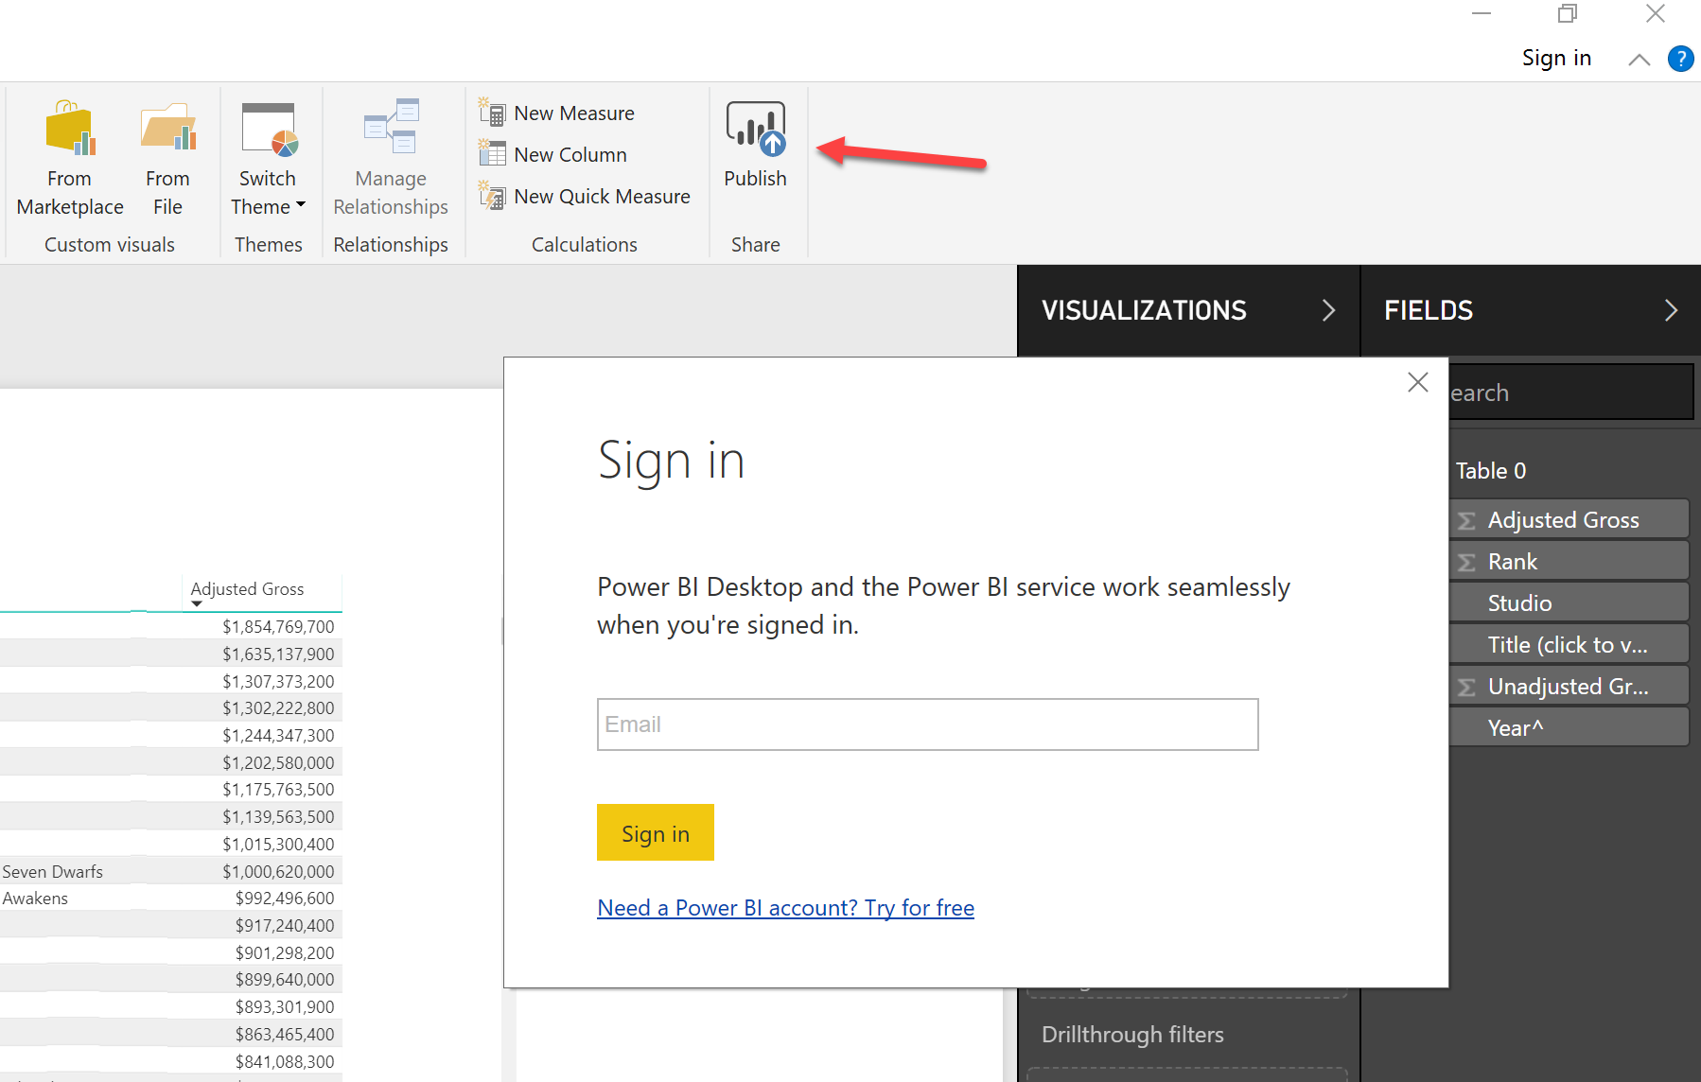This screenshot has width=1701, height=1082.
Task: Add a New Column
Action: 553,155
